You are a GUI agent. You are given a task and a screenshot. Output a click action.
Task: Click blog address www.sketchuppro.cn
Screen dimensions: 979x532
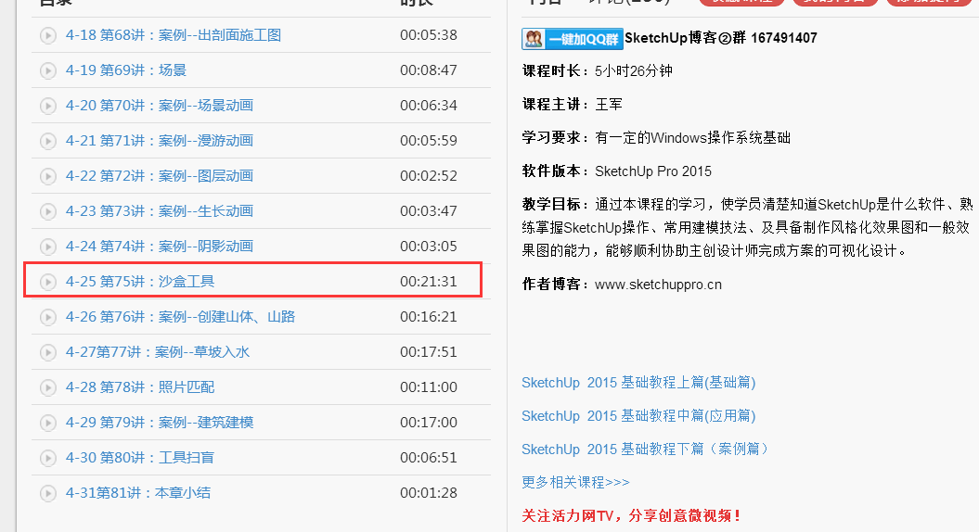(658, 285)
